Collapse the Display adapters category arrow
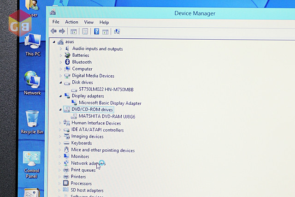 (60, 96)
